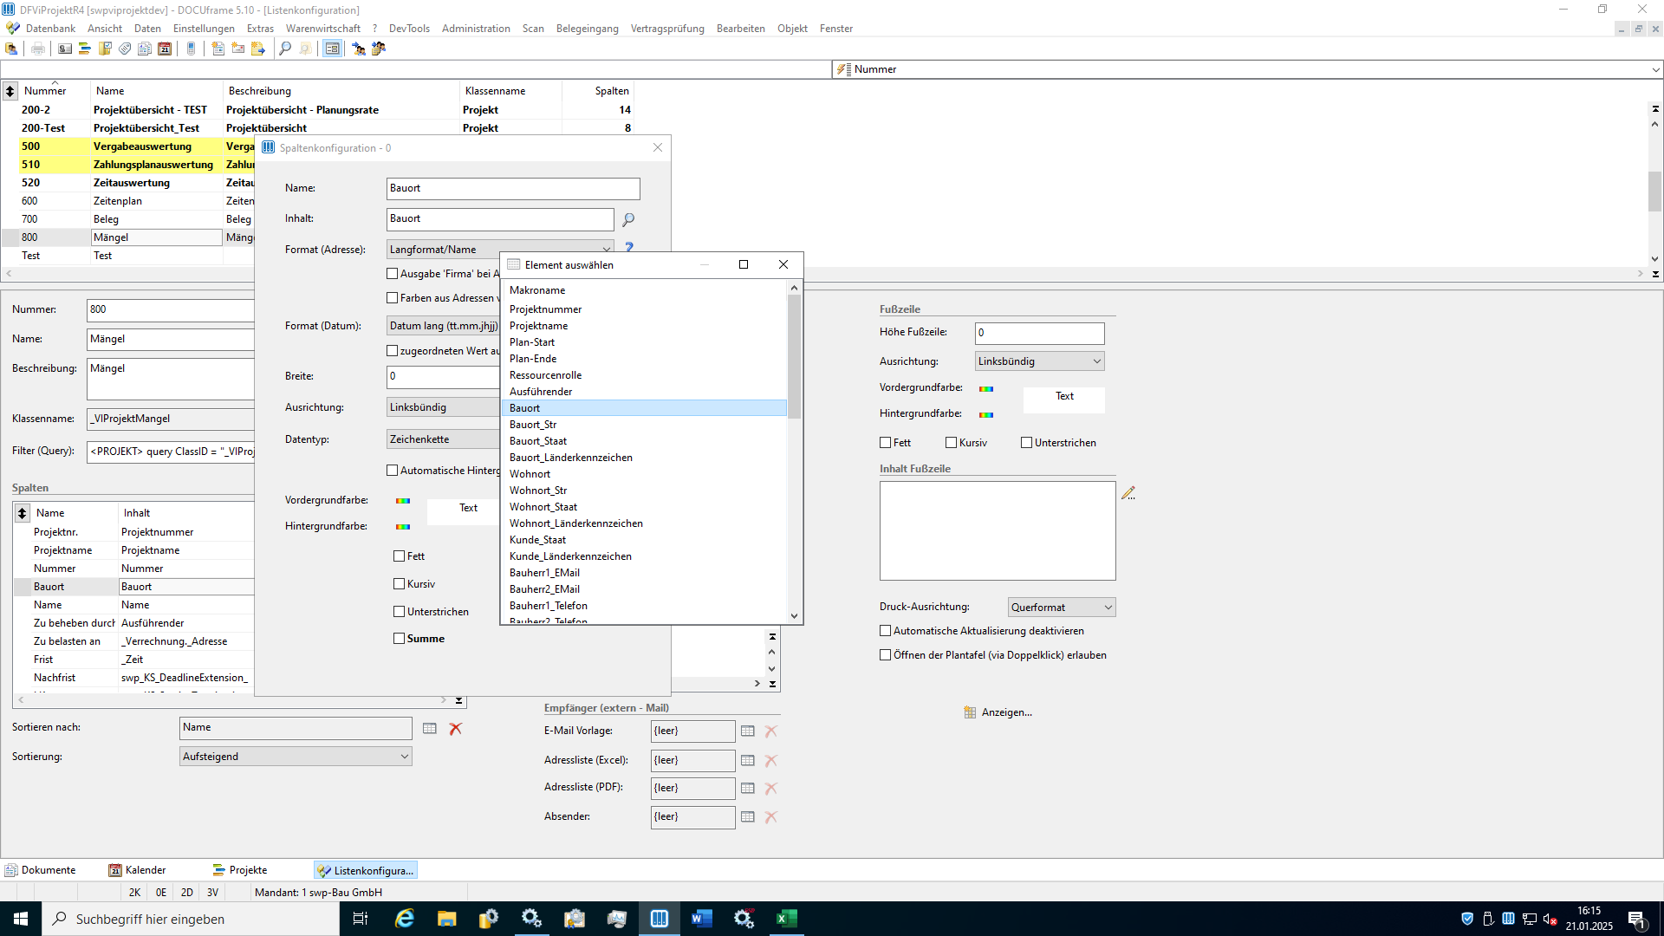Click the new note with arrow icon
Viewport: 1664px width, 936px height.
pyautogui.click(x=258, y=49)
